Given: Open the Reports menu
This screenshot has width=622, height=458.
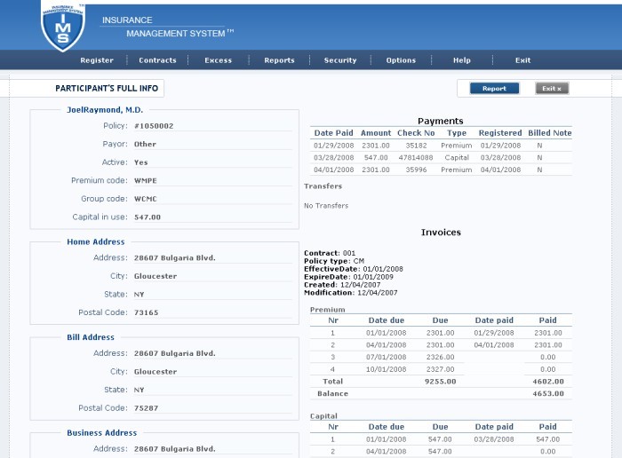Looking at the screenshot, I should click(x=279, y=60).
